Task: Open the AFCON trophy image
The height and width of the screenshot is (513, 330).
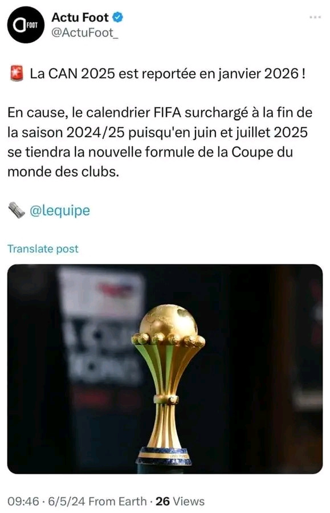Action: click(165, 369)
